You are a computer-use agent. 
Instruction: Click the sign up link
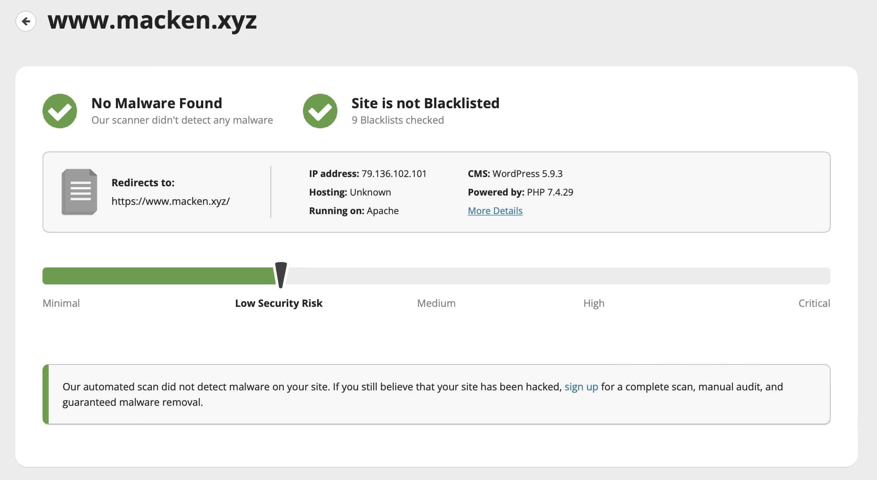click(x=581, y=386)
